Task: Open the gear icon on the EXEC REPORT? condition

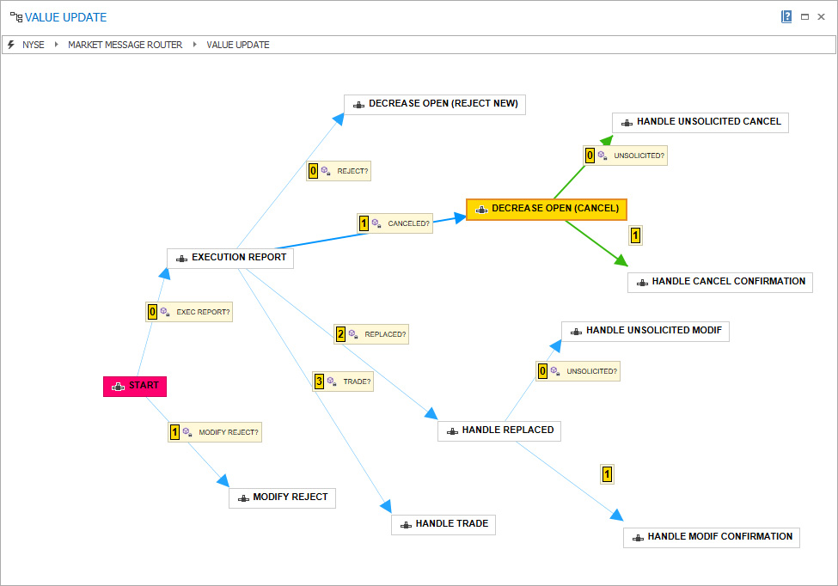Action: point(164,312)
